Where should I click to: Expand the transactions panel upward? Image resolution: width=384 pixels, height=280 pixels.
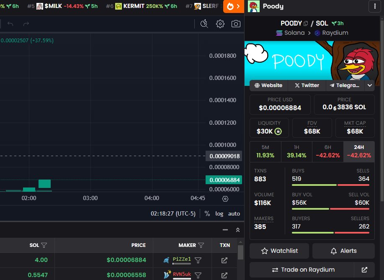click(x=238, y=230)
